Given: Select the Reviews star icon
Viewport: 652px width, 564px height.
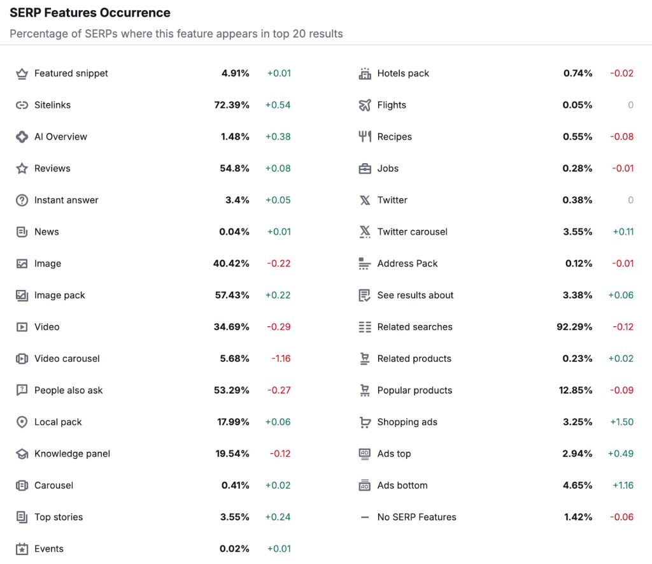Looking at the screenshot, I should tap(22, 168).
